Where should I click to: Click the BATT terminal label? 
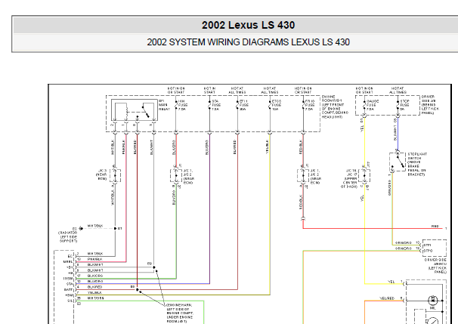point(68,290)
